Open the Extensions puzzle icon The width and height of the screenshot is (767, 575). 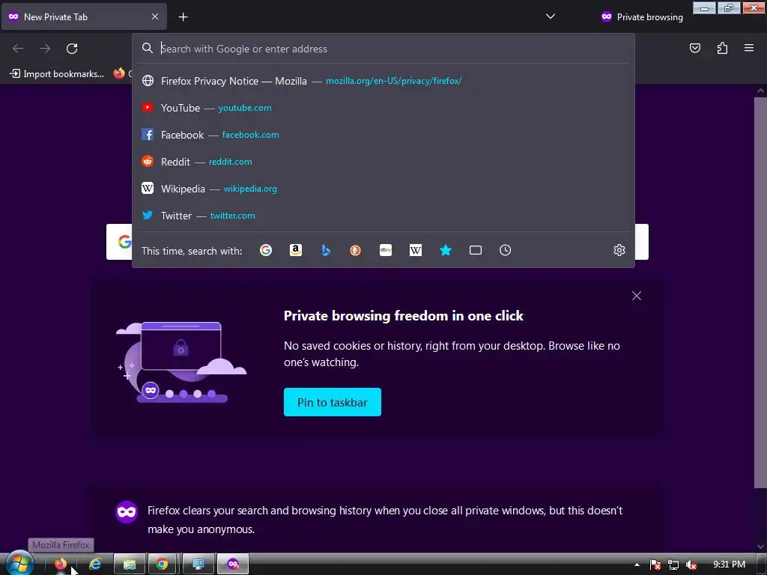coord(722,48)
